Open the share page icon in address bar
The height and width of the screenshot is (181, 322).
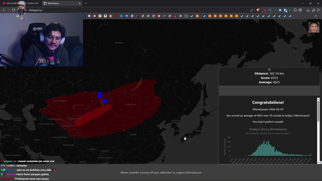252,10
